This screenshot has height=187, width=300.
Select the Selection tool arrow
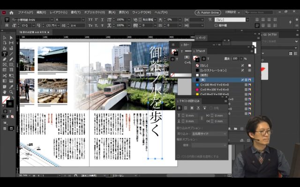click(5, 37)
